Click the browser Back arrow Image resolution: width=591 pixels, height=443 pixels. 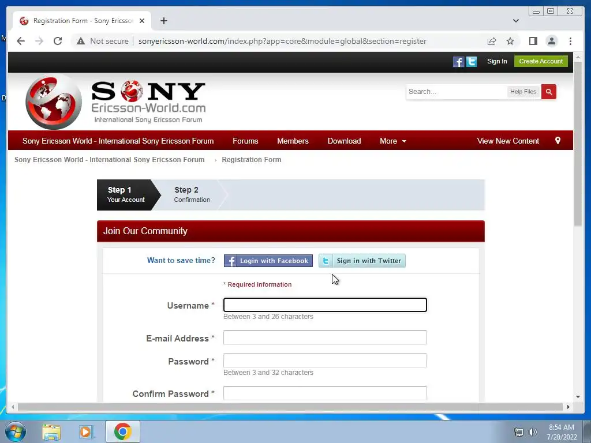[21, 41]
